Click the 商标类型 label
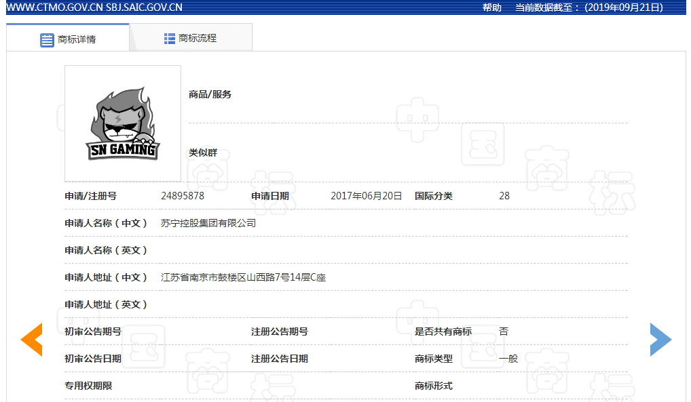 point(433,359)
